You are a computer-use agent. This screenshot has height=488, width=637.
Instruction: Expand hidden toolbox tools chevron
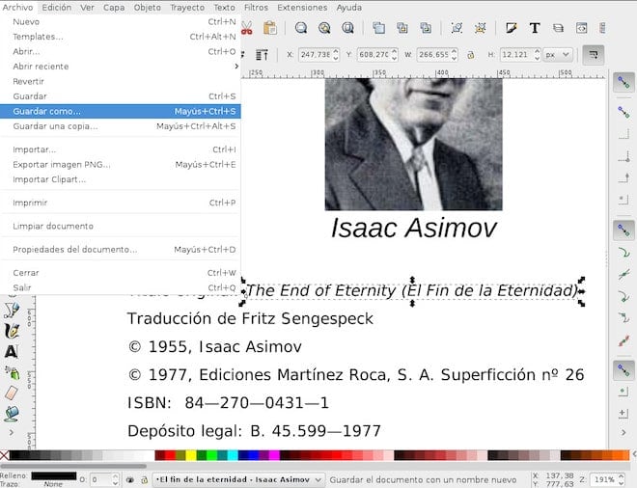click(12, 433)
